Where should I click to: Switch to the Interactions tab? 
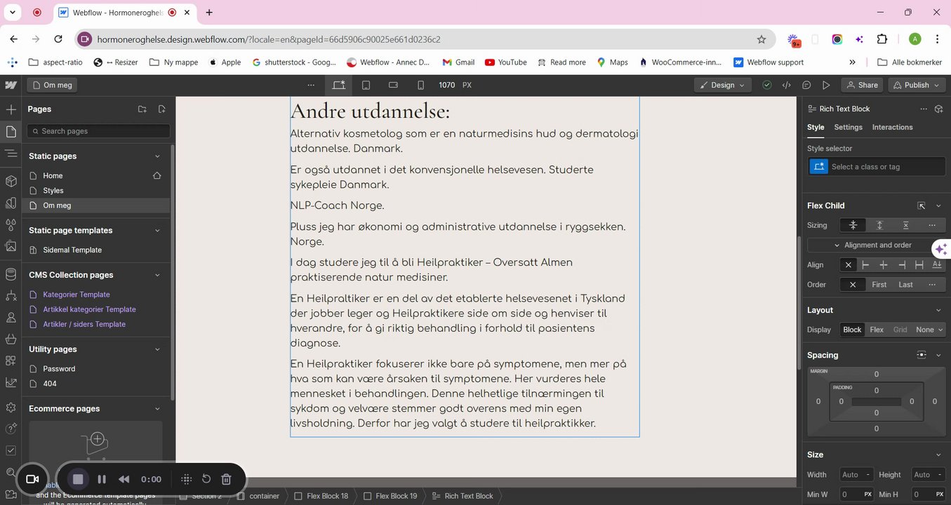tap(892, 127)
